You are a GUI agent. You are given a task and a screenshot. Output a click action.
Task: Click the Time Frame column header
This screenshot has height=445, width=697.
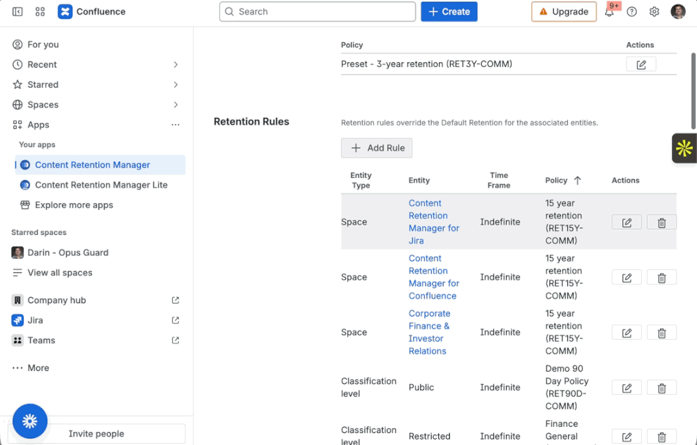tap(499, 180)
